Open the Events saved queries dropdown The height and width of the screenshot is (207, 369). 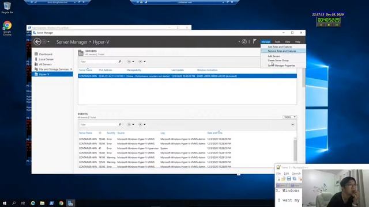click(142, 124)
